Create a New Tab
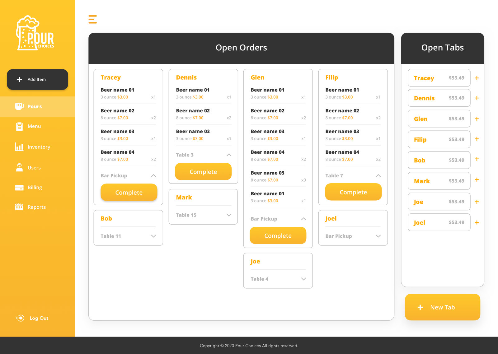Screen dimensions: 498x354 442,307
